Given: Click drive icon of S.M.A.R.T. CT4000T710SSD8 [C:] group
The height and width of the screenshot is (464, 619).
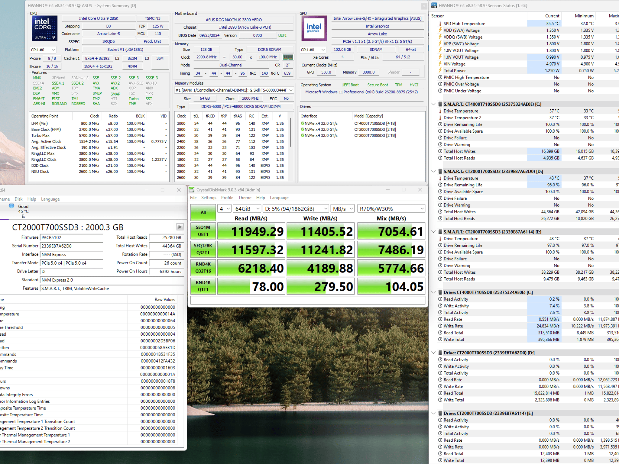Looking at the screenshot, I should pyautogui.click(x=440, y=104).
